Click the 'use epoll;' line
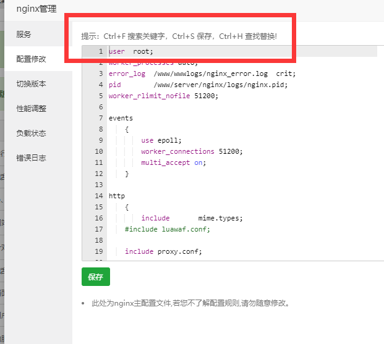 pos(161,140)
